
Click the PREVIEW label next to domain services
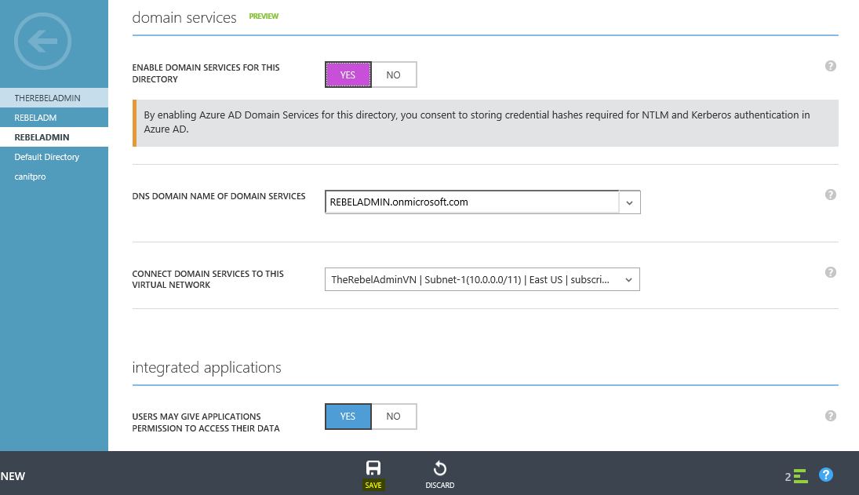click(264, 16)
